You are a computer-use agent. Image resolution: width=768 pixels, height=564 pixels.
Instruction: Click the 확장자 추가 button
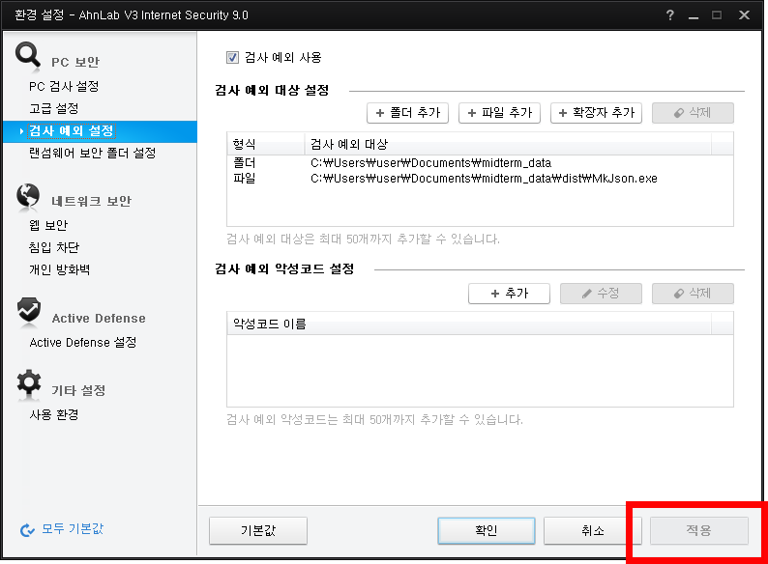pyautogui.click(x=596, y=113)
